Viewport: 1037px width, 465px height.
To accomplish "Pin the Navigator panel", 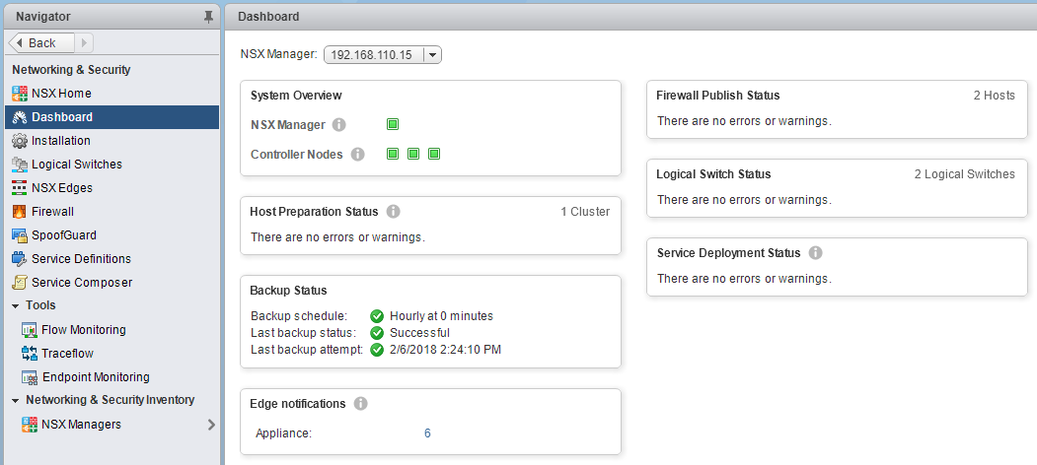I will tap(208, 17).
